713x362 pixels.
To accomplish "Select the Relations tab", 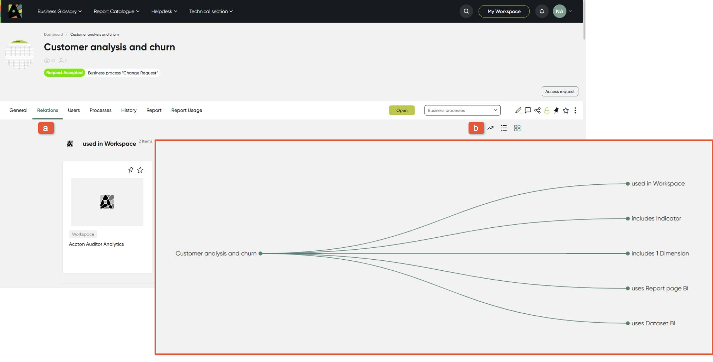I will point(48,110).
